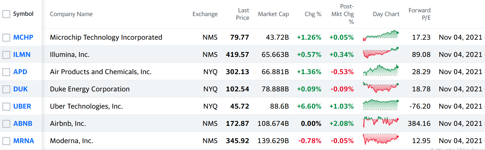
Task: Sort by Last Price column header
Action: (242, 14)
